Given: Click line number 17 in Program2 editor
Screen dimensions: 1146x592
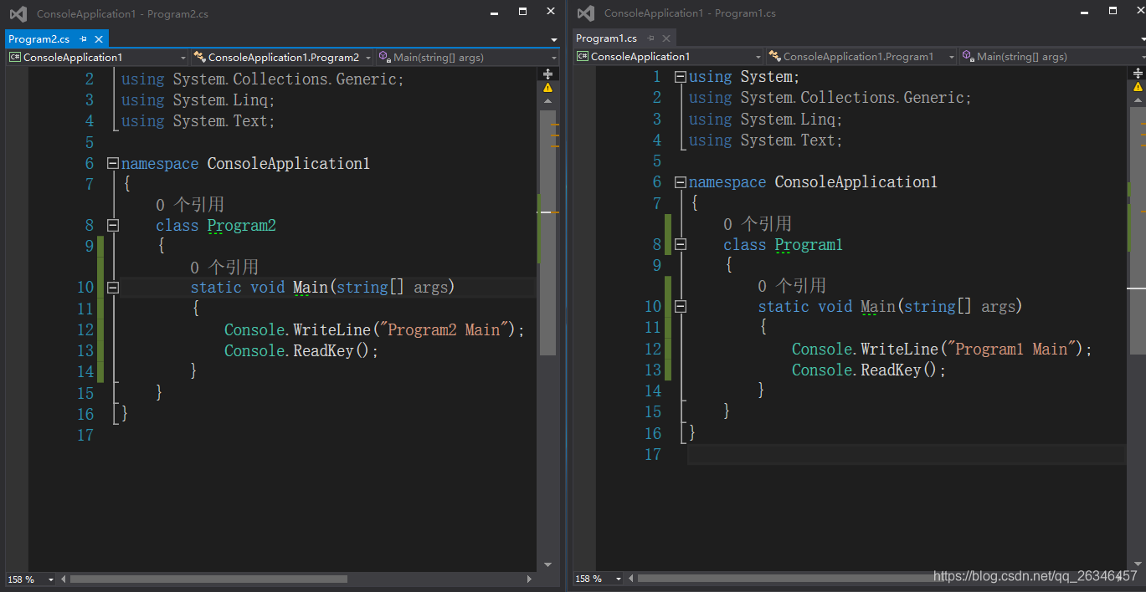Looking at the screenshot, I should pos(85,436).
